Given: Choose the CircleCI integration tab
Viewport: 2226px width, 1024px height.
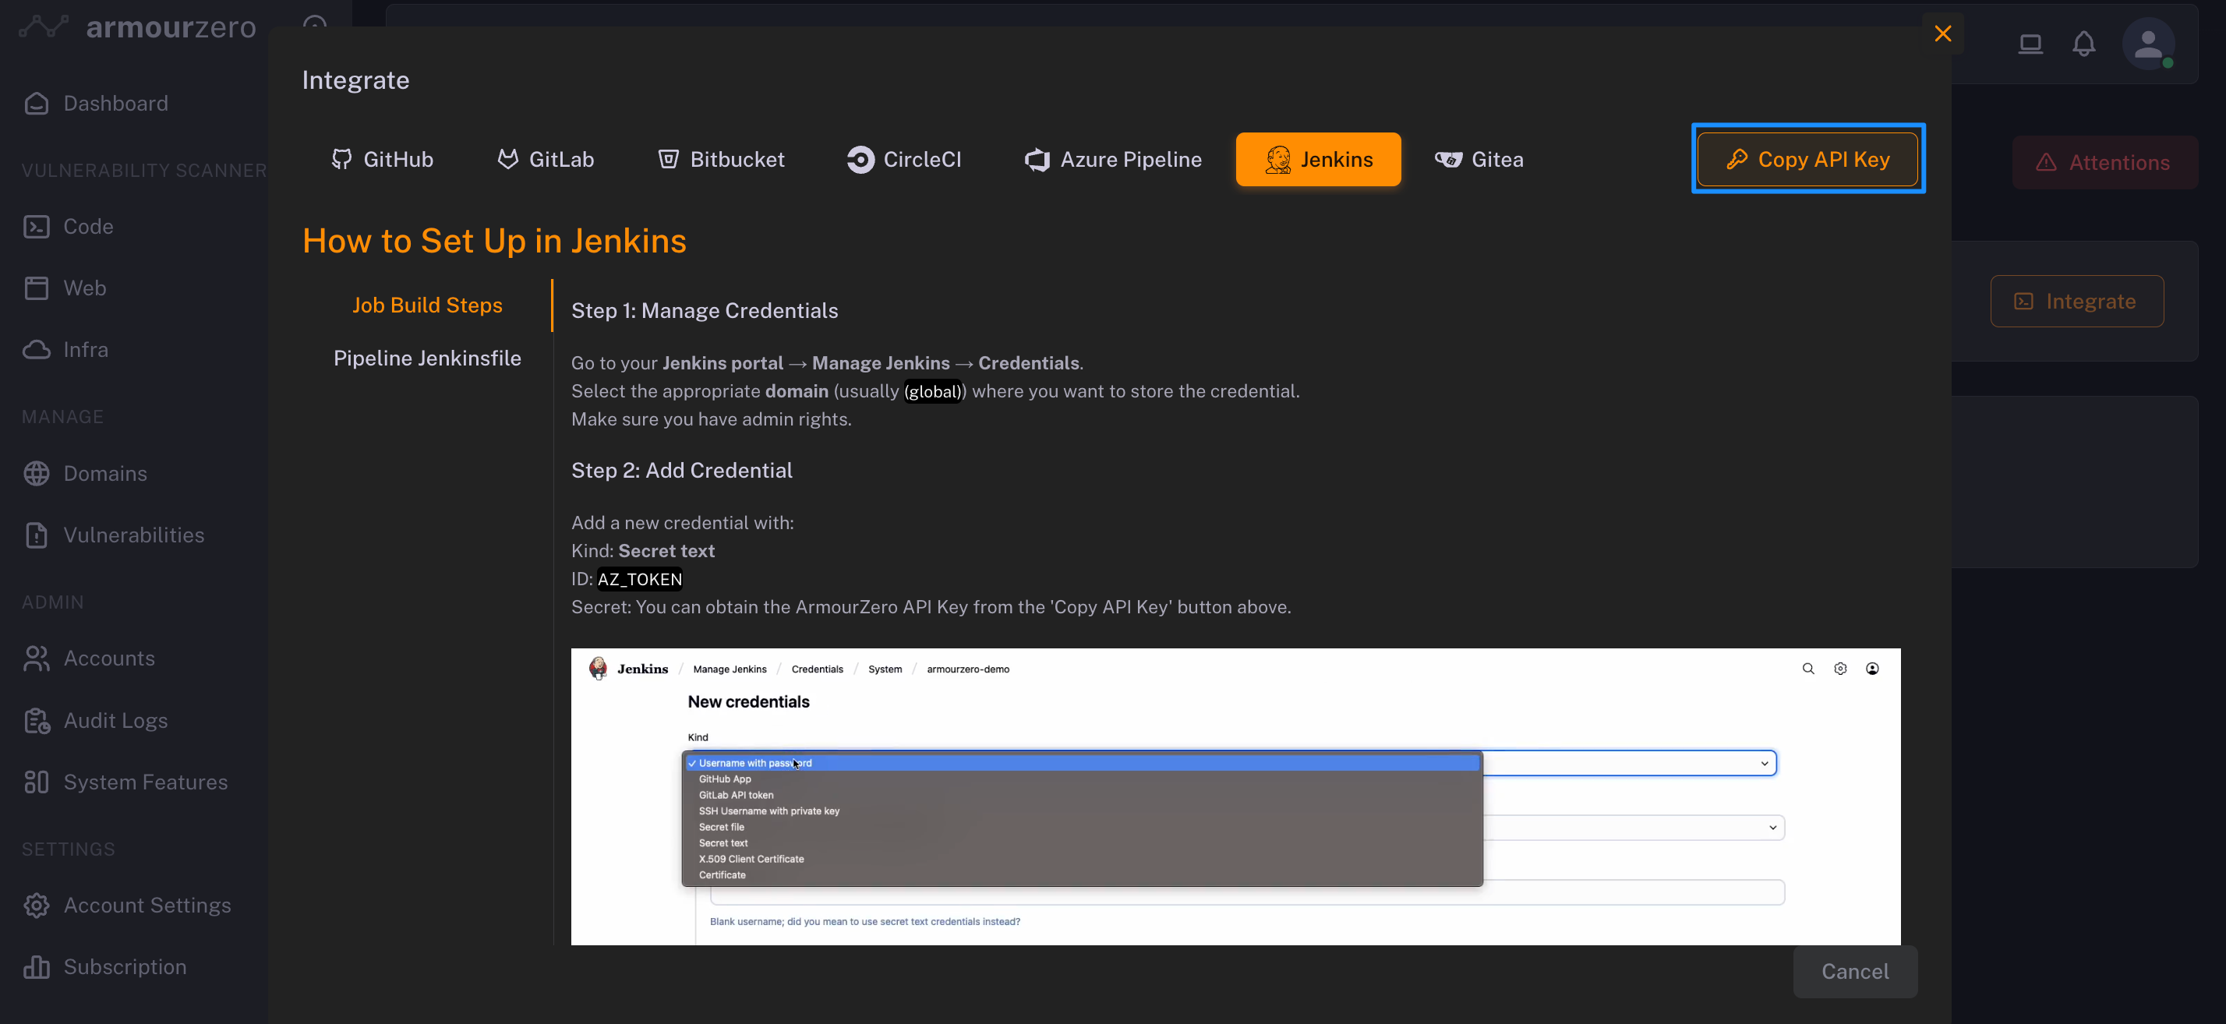Looking at the screenshot, I should point(903,160).
